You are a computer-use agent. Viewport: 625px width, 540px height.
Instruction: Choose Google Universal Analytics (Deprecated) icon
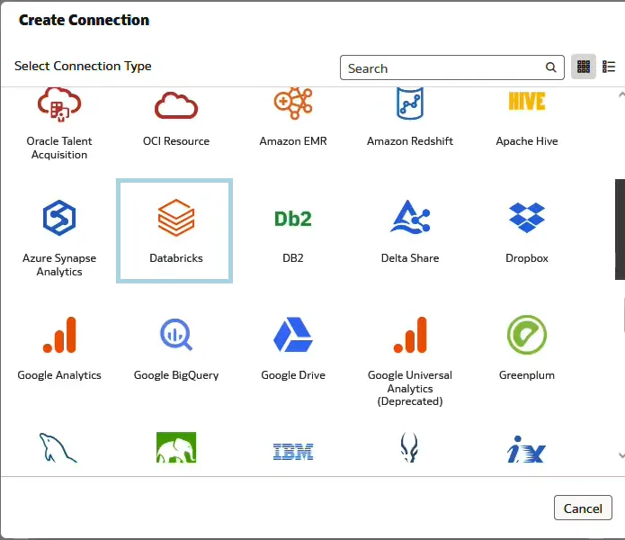pos(410,335)
